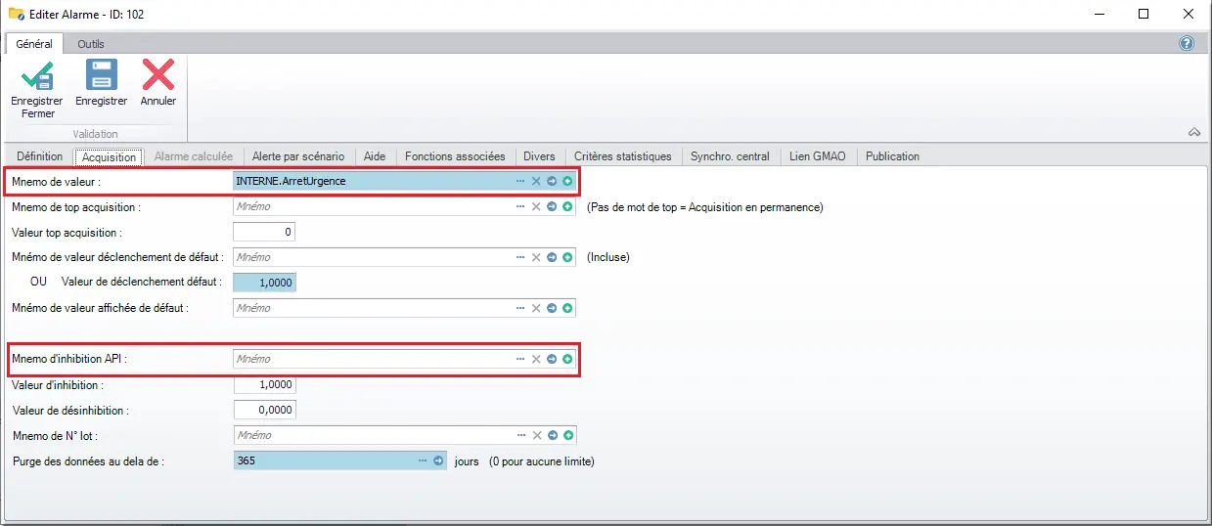Add new valeur affichée de défaut mnemonic
Screen dimensions: 1212x526
tap(567, 308)
